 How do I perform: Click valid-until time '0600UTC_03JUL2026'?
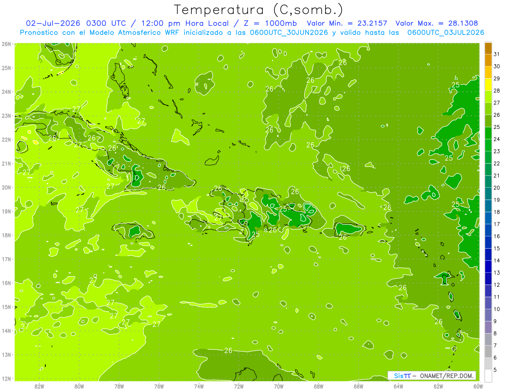[445, 33]
